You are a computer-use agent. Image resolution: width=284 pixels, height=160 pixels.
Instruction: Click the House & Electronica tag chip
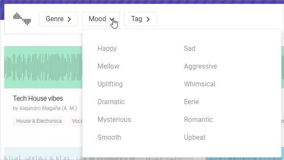[39, 121]
